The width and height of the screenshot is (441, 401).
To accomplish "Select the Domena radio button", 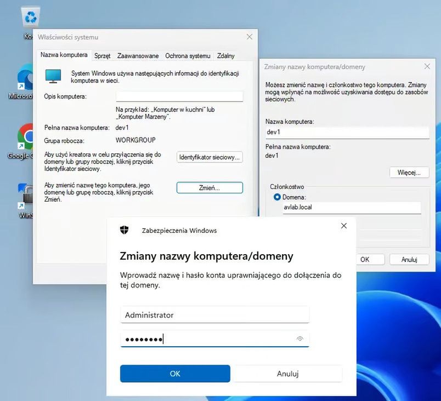I will point(277,197).
